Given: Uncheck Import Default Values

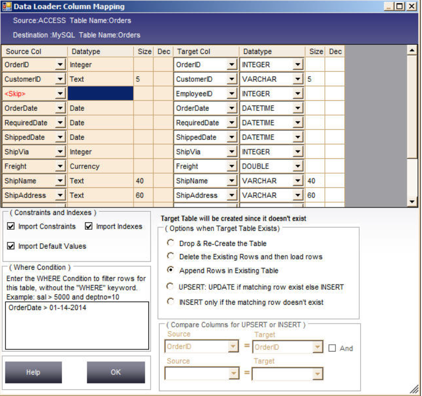Looking at the screenshot, I should pyautogui.click(x=11, y=246).
